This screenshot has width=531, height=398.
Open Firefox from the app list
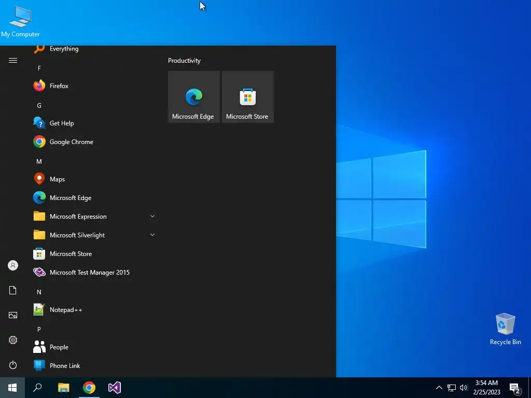pos(94,86)
